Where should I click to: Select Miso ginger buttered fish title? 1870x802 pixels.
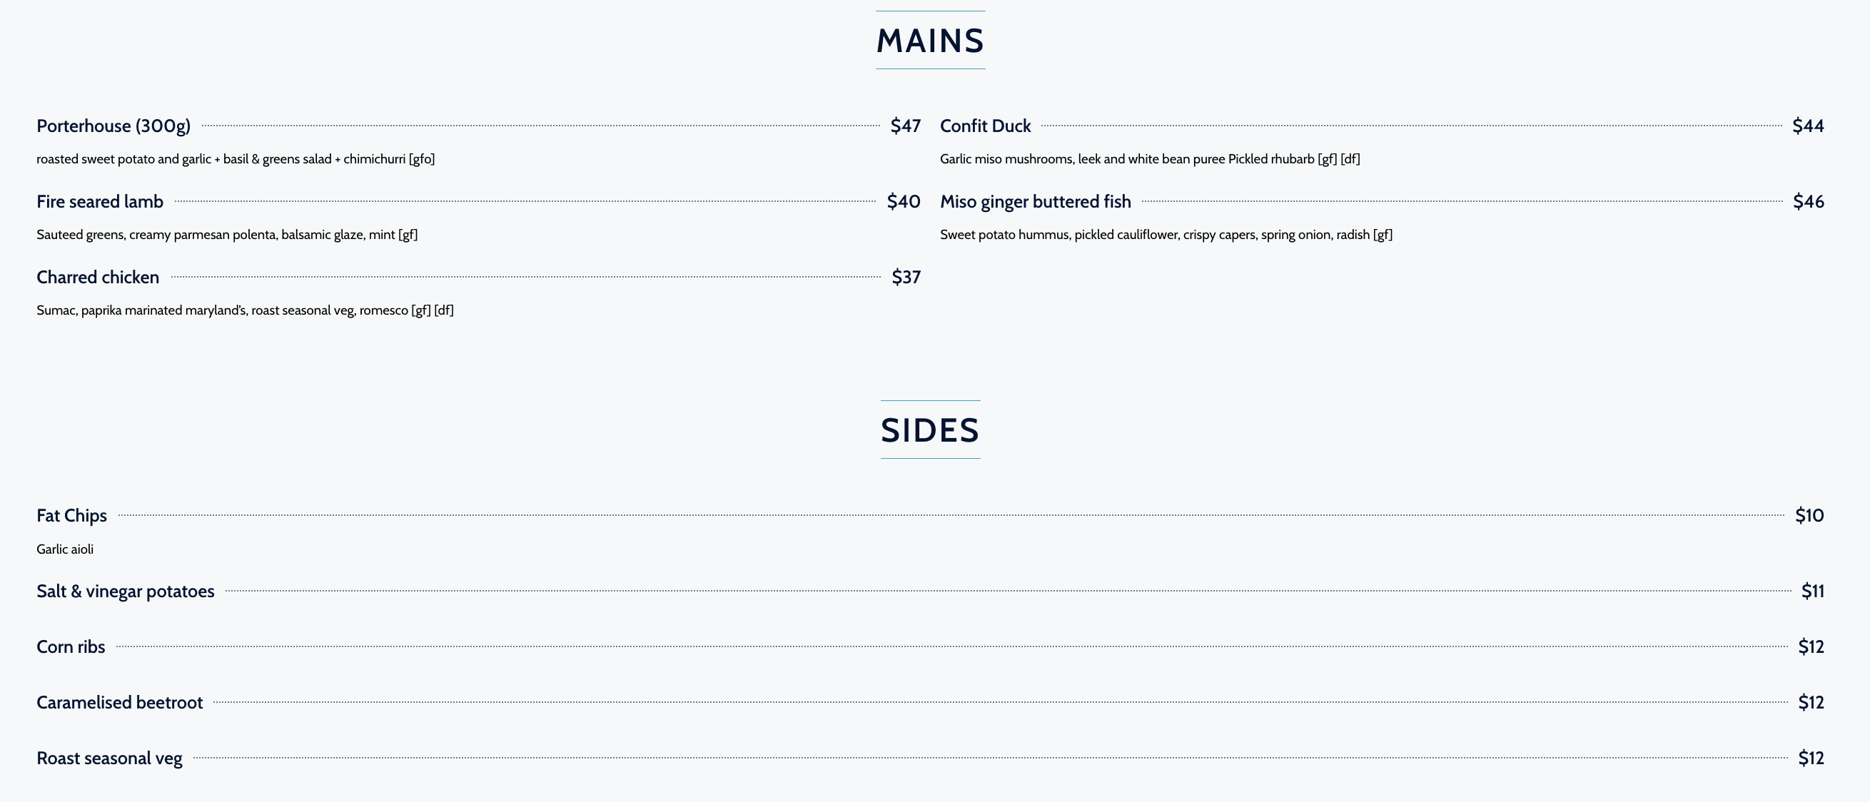(1035, 202)
